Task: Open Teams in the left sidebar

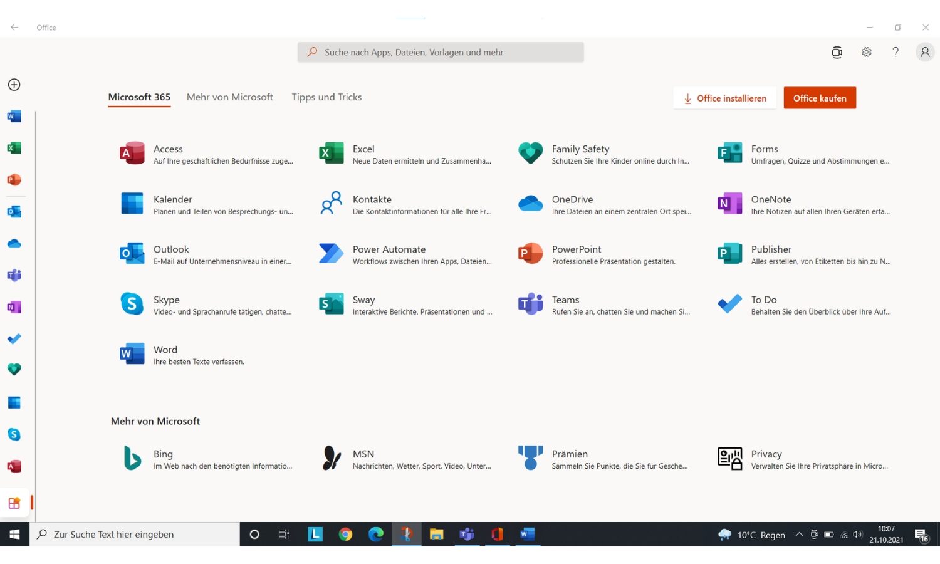Action: click(14, 275)
